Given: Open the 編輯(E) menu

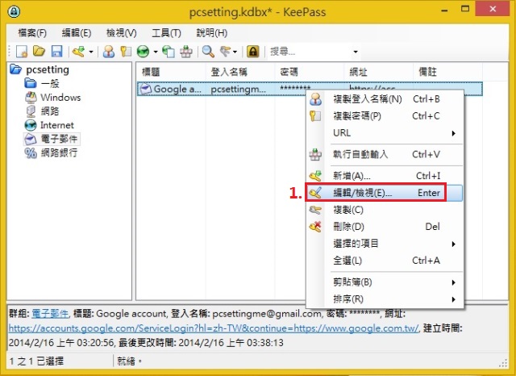Looking at the screenshot, I should point(77,33).
